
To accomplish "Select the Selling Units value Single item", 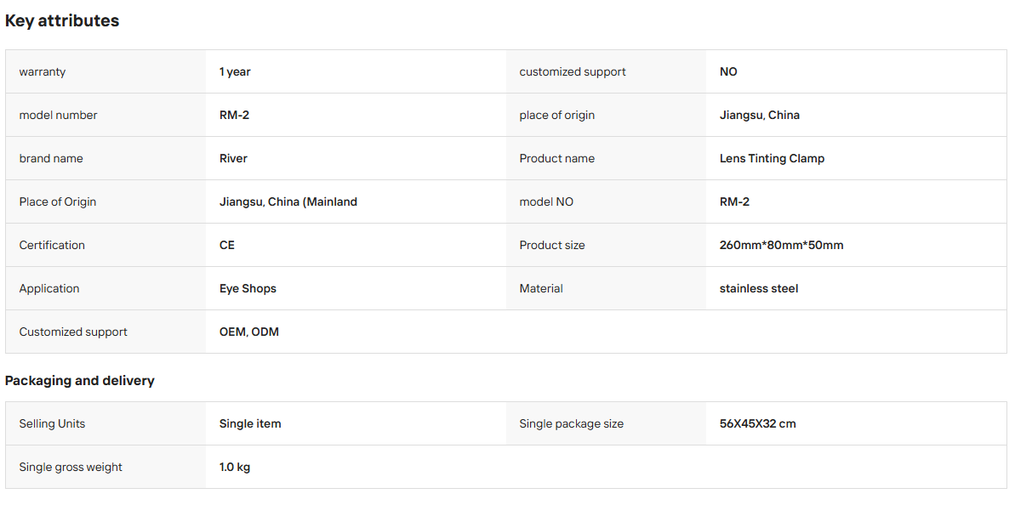I will click(250, 424).
